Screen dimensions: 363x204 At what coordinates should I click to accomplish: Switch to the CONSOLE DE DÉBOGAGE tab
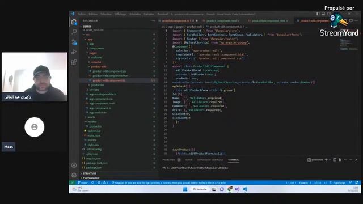210,160
